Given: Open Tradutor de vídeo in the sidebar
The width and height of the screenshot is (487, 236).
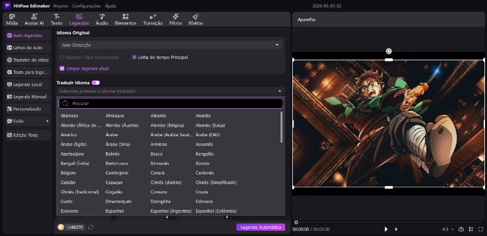Looking at the screenshot, I should [28, 60].
